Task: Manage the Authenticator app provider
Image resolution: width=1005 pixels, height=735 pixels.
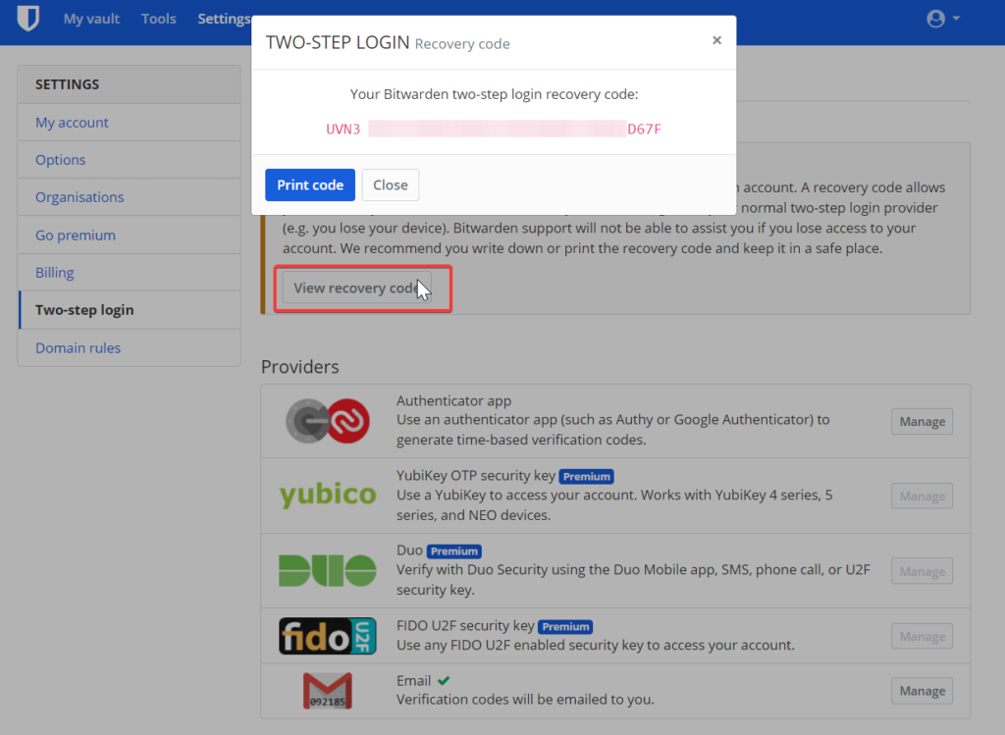Action: pyautogui.click(x=922, y=422)
